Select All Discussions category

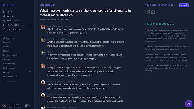(x=9, y=38)
